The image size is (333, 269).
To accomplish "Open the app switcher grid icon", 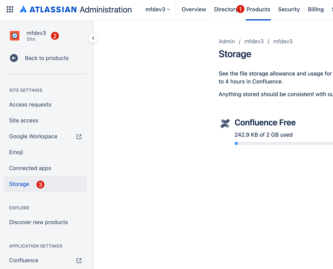I will click(x=10, y=9).
